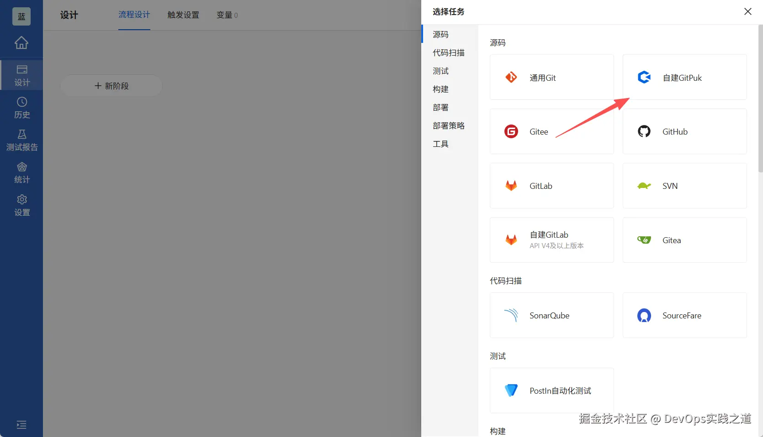
Task: Select the 设计 sidebar item
Action: (x=21, y=75)
